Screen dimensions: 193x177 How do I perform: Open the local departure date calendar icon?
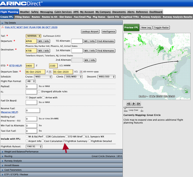81,71
